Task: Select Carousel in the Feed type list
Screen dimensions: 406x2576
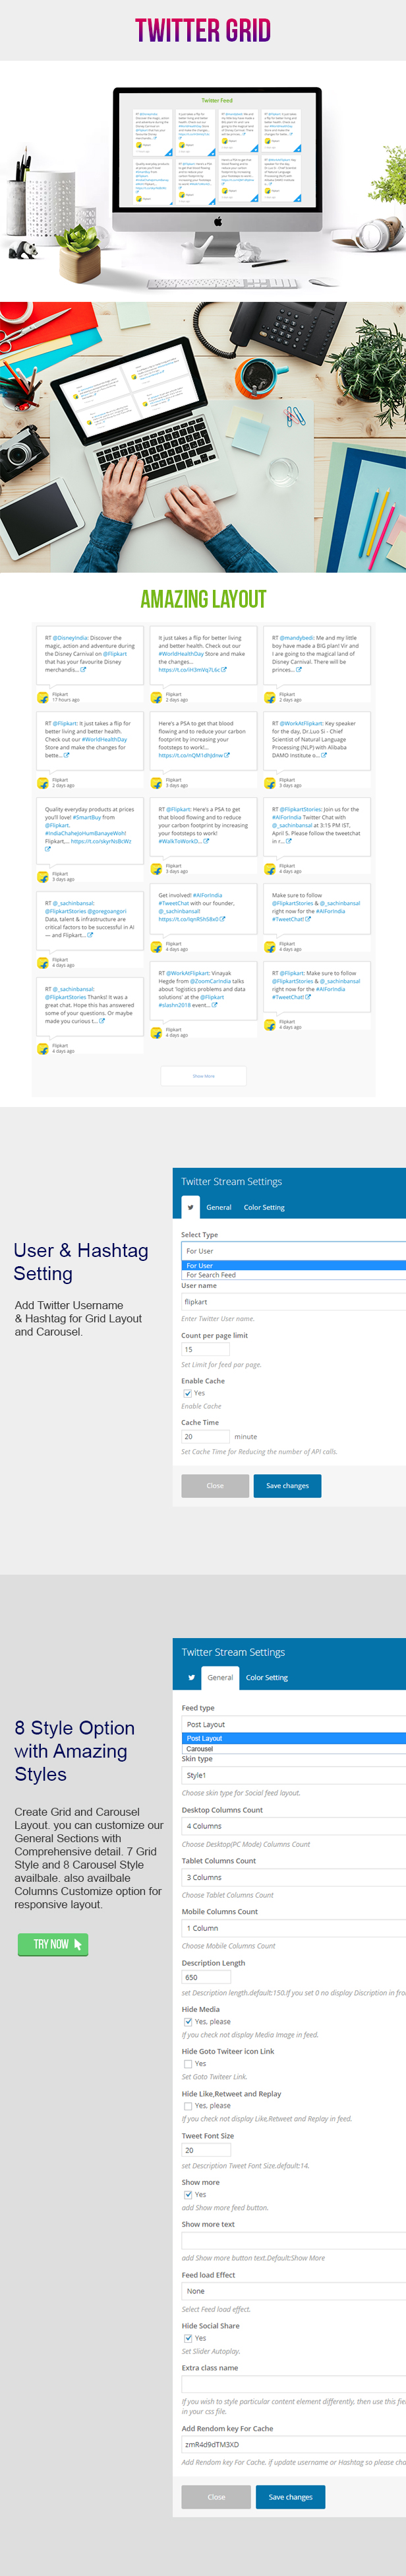Action: tap(200, 1749)
